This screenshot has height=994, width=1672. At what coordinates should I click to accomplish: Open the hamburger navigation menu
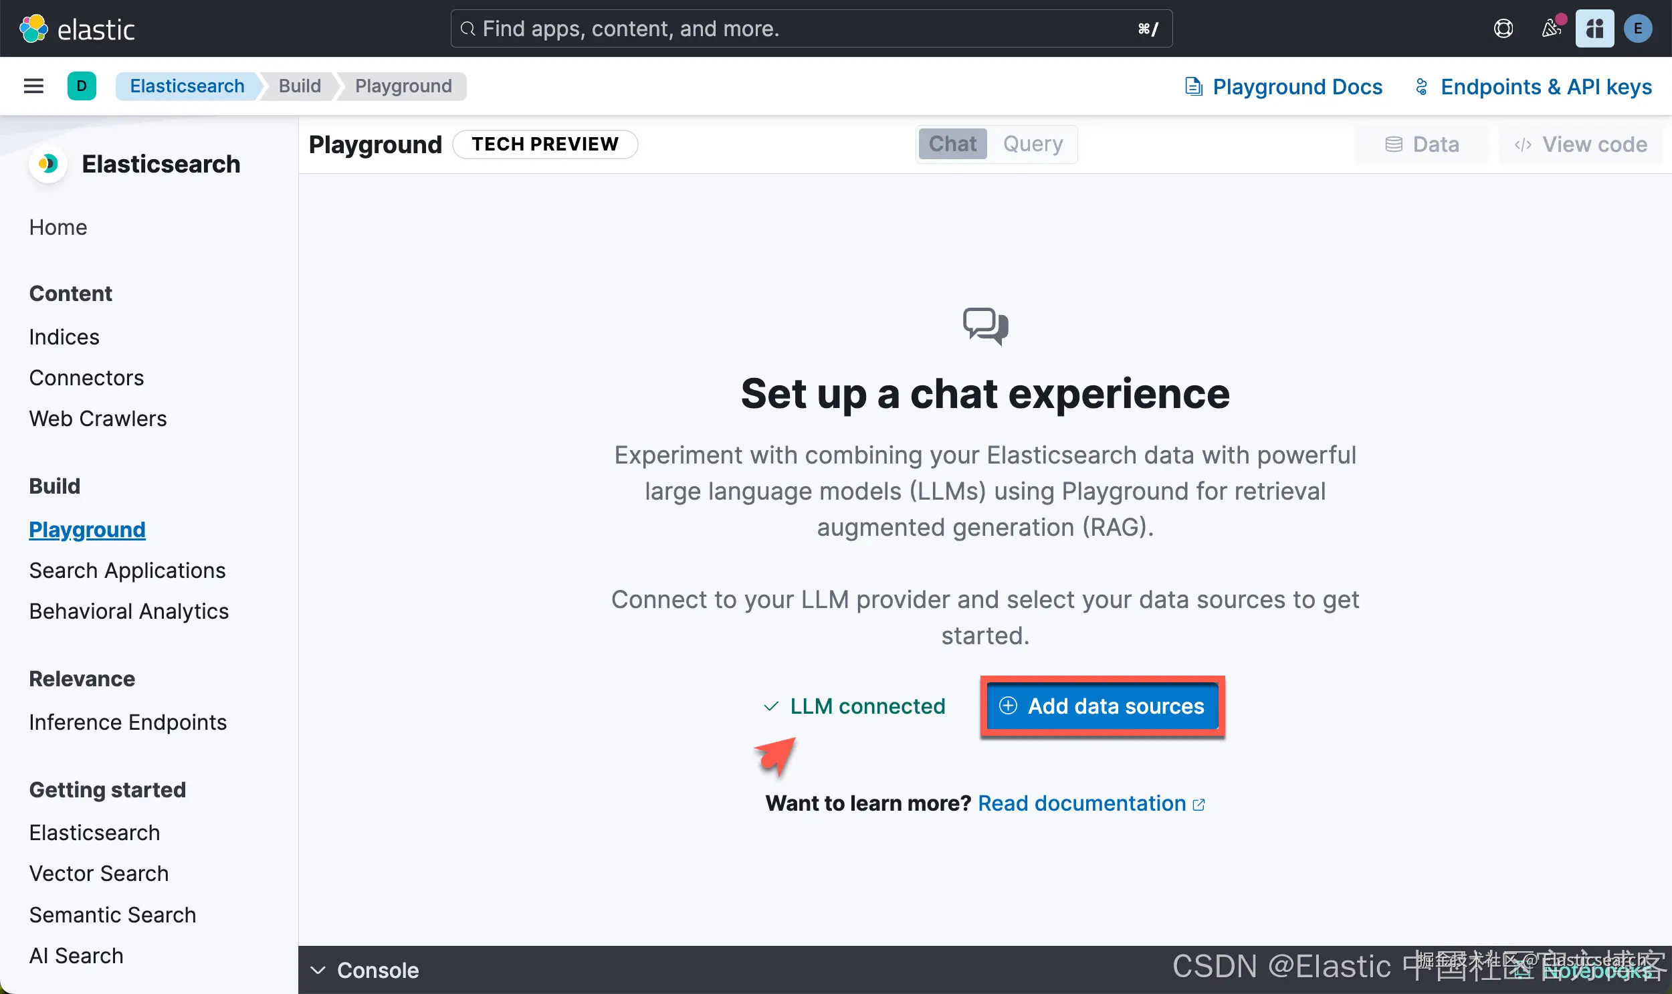(x=33, y=86)
